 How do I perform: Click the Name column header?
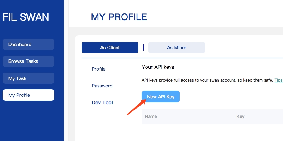point(151,117)
